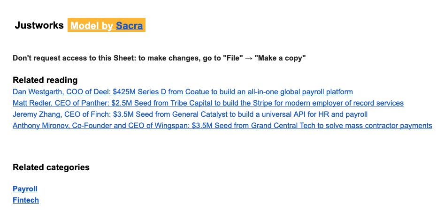The height and width of the screenshot is (212, 444).
Task: Click the "Related categories" heading
Action: 51,167
